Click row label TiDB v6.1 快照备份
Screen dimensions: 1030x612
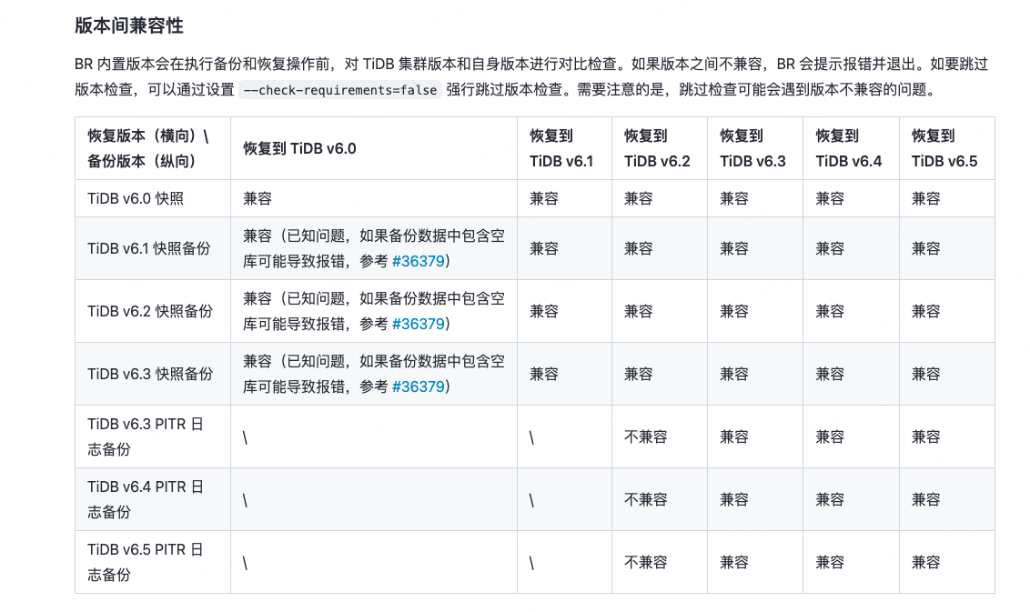pyautogui.click(x=149, y=249)
